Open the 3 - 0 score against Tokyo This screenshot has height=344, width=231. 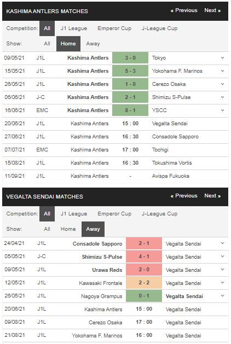[130, 58]
